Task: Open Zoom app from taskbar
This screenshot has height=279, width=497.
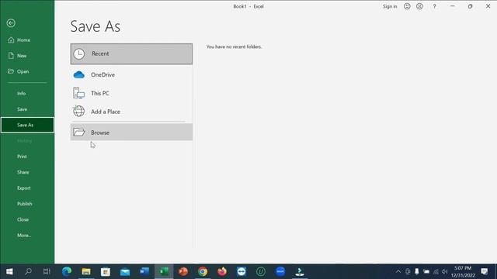Action: coord(280,271)
